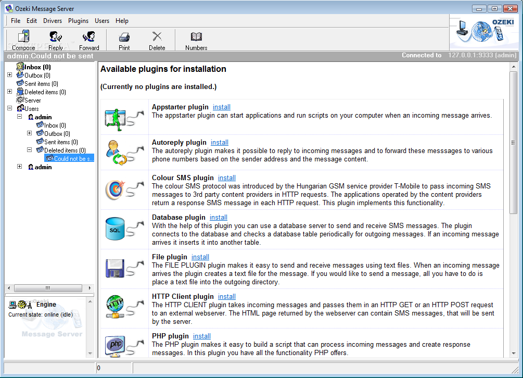Click the Reply toolbar icon
Viewport: 523px width, 378px height.
55,36
